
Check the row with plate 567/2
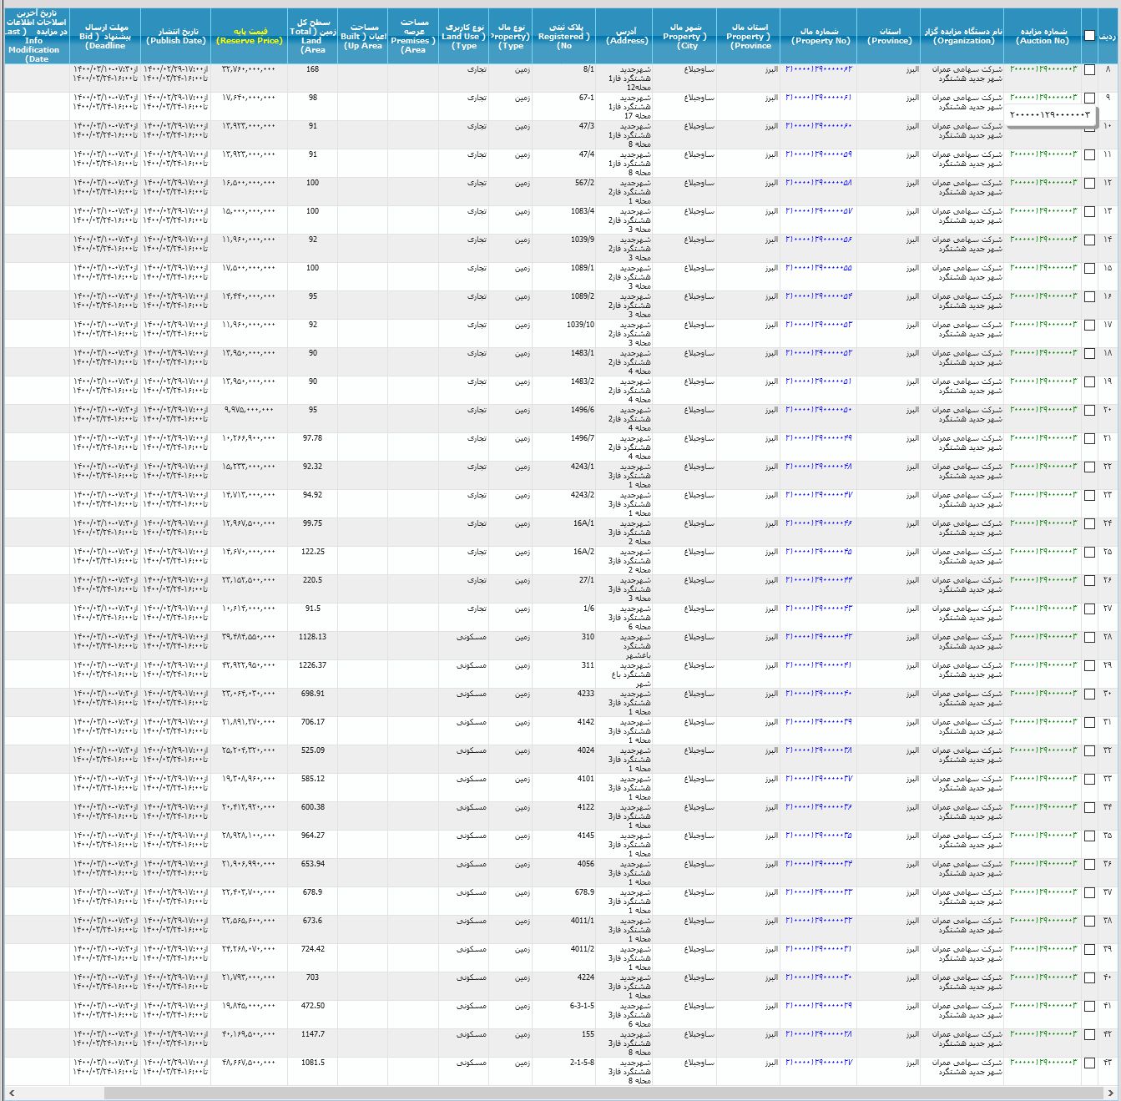click(1089, 184)
